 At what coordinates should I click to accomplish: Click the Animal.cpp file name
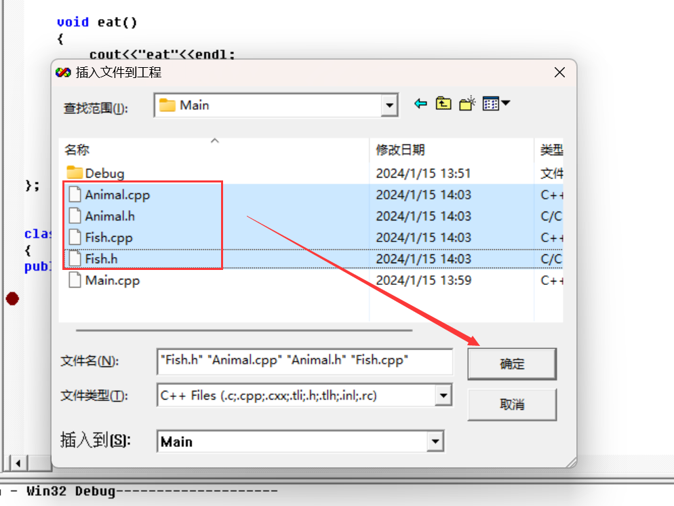tap(117, 195)
